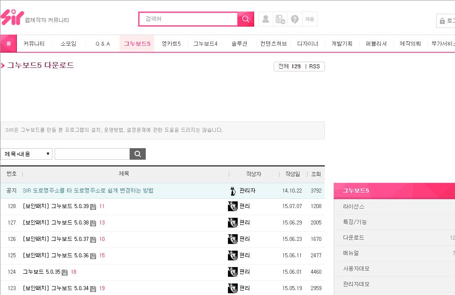Image resolution: width=455 pixels, height=295 pixels.
Task: Select the 그누보드5 nav tab
Action: [137, 44]
